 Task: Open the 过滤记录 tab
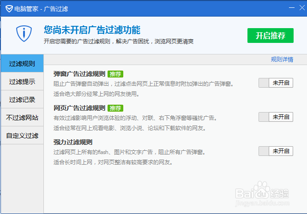[22, 99]
